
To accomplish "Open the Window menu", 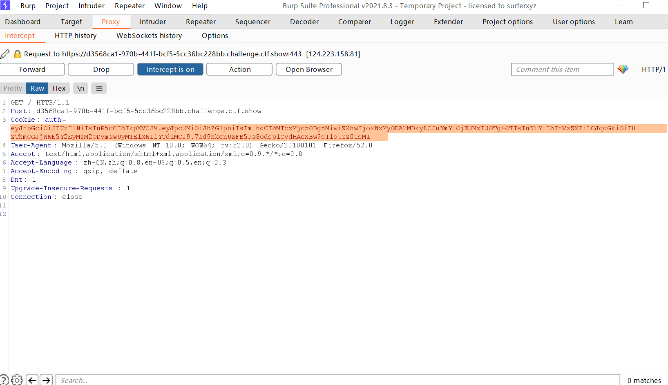I will [168, 6].
